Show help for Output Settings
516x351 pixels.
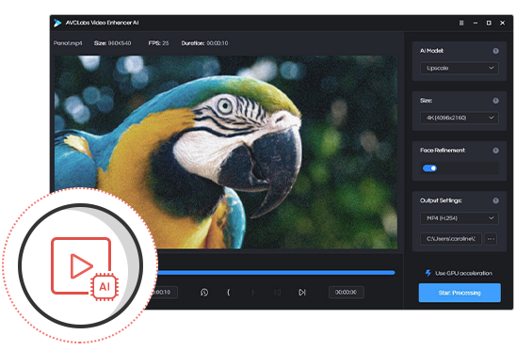point(495,200)
